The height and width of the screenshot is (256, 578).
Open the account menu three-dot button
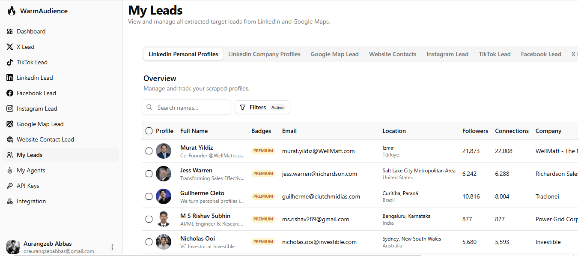tap(112, 247)
